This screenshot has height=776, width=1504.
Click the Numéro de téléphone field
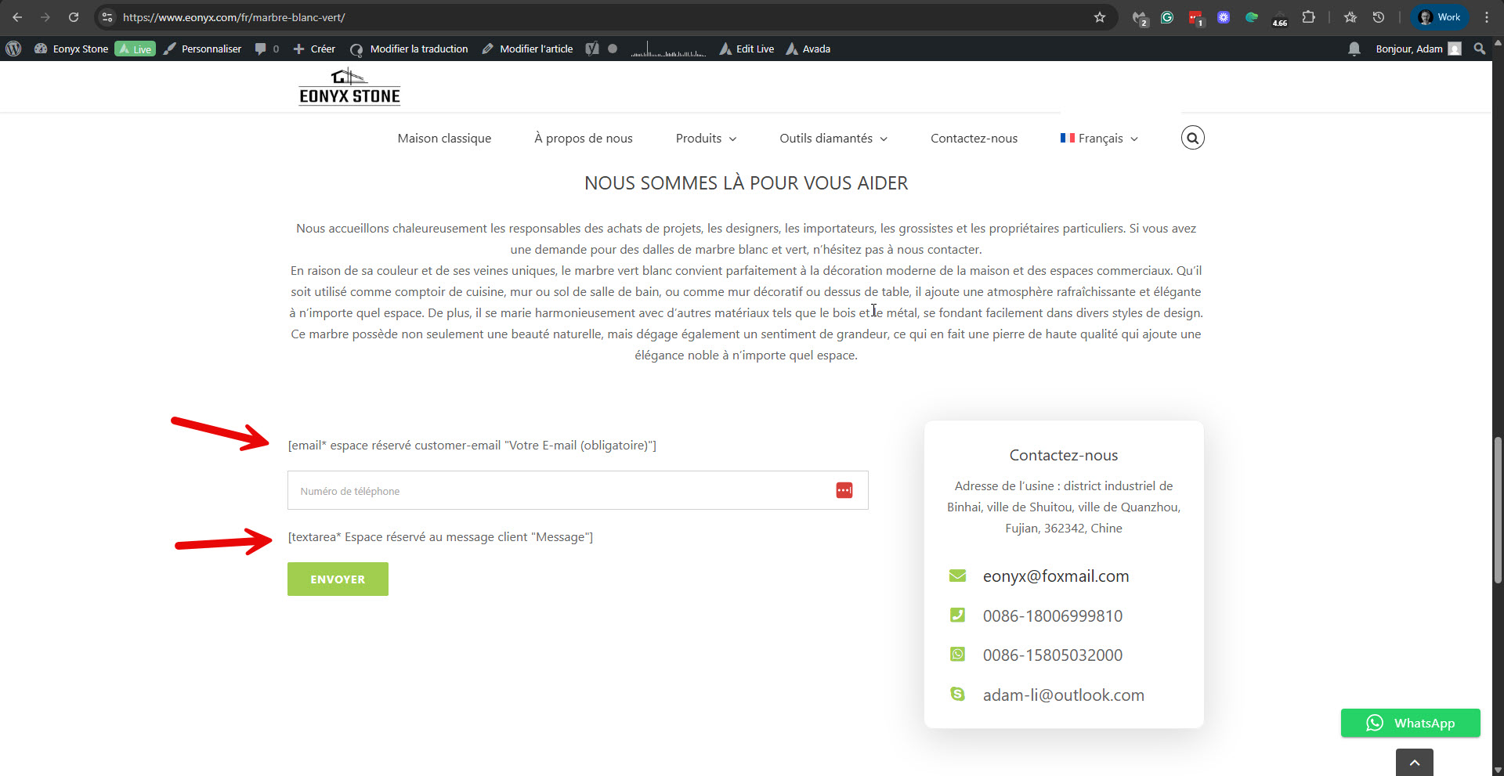tap(560, 491)
